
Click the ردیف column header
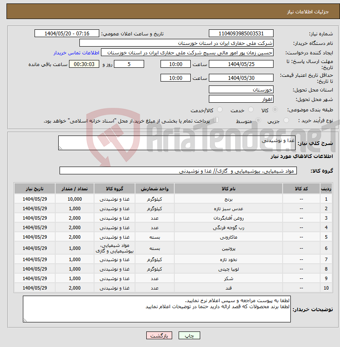pos(326,189)
